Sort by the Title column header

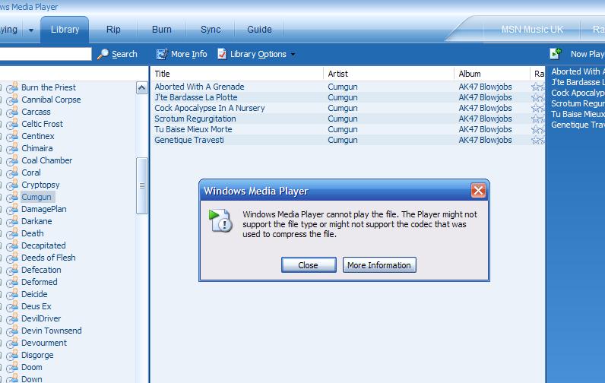(236, 74)
